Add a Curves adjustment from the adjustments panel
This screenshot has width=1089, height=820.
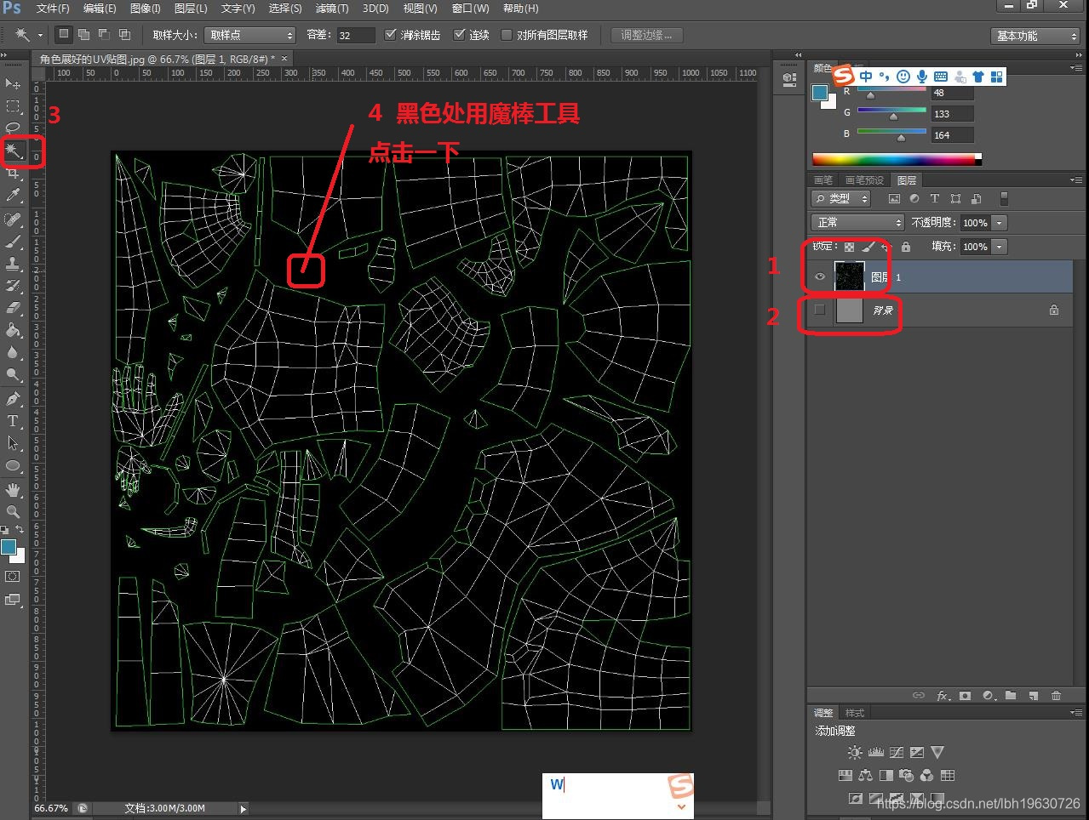pos(897,752)
